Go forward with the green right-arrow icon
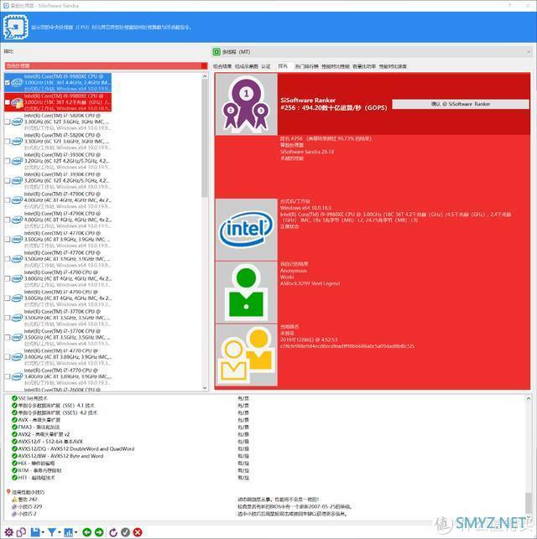Screen dimensions: 537x539 click(99, 532)
